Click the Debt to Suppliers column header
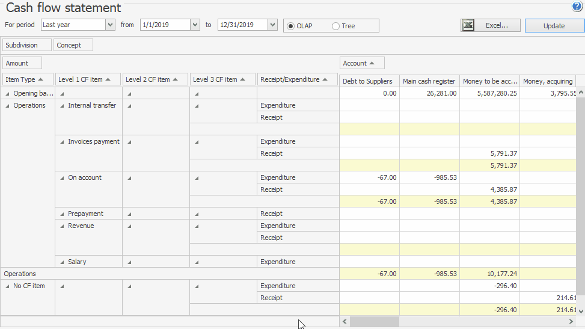This screenshot has height=329, width=585. [x=369, y=81]
